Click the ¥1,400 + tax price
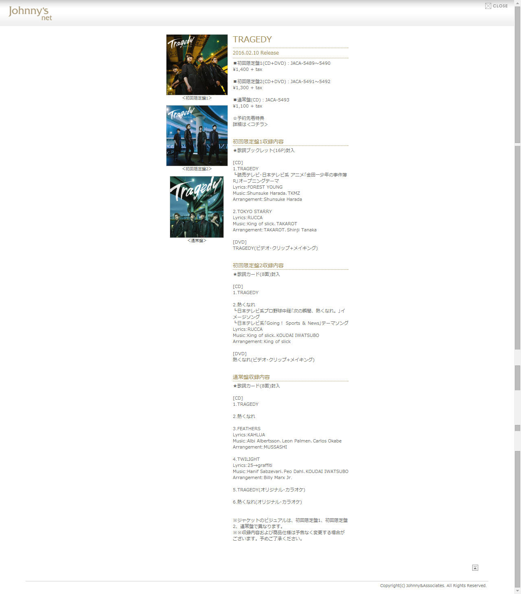Image resolution: width=521 pixels, height=594 pixels. point(247,69)
